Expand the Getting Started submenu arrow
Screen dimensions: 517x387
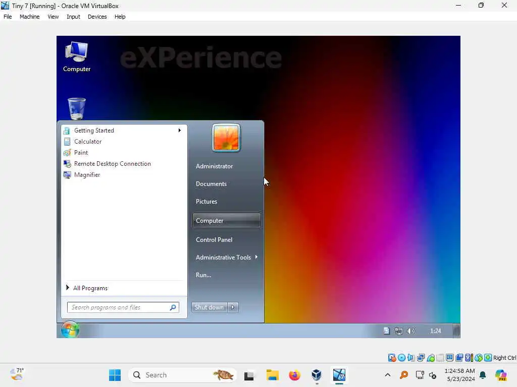pyautogui.click(x=179, y=131)
